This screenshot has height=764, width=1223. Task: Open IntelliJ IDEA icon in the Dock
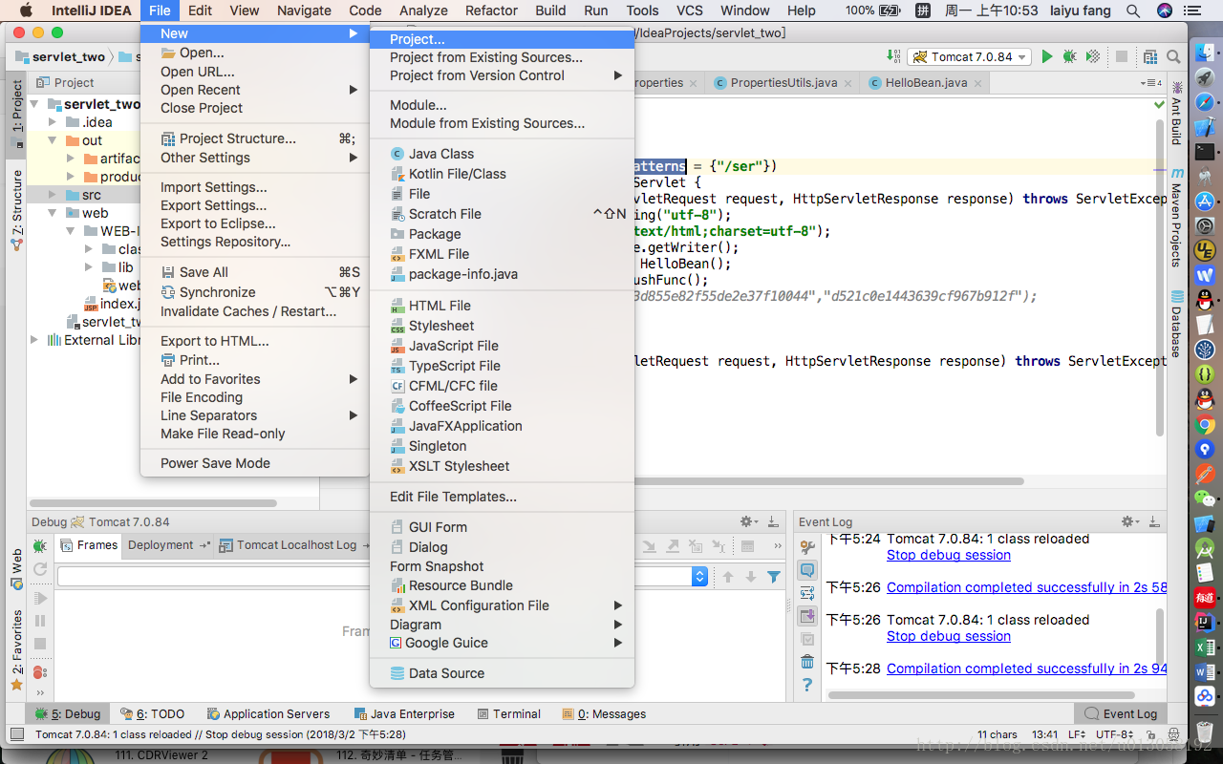1205,622
